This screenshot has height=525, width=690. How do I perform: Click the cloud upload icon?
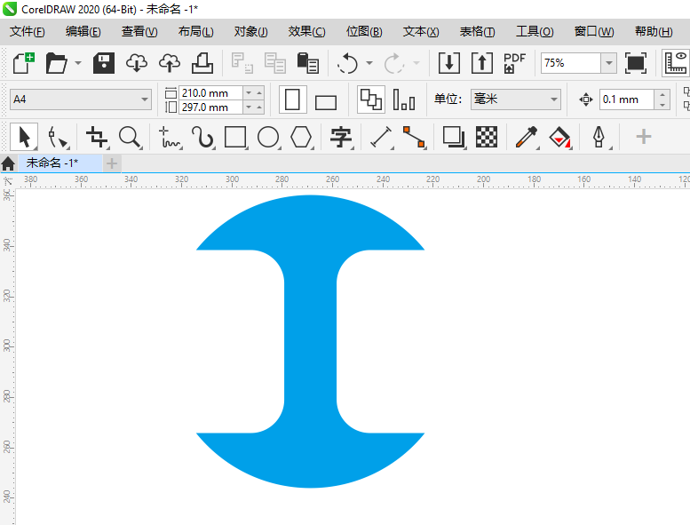(170, 63)
